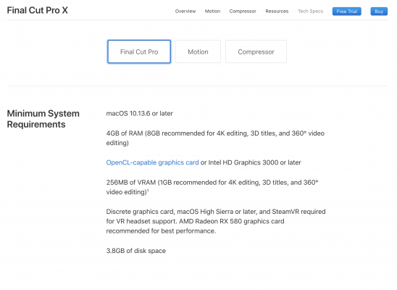This screenshot has height=290, width=397.
Task: Open the OpenCL-capable graphics card link
Action: (152, 162)
